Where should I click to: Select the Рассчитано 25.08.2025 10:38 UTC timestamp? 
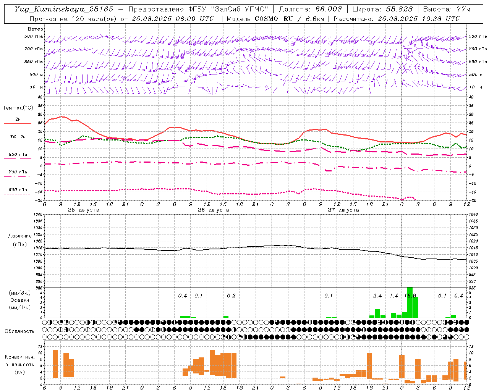pyautogui.click(x=397, y=19)
